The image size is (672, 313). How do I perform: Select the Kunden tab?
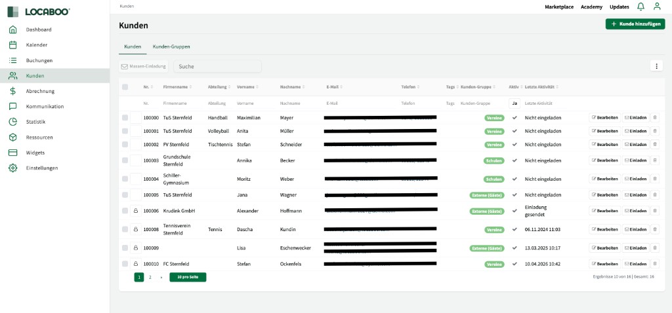tap(133, 46)
